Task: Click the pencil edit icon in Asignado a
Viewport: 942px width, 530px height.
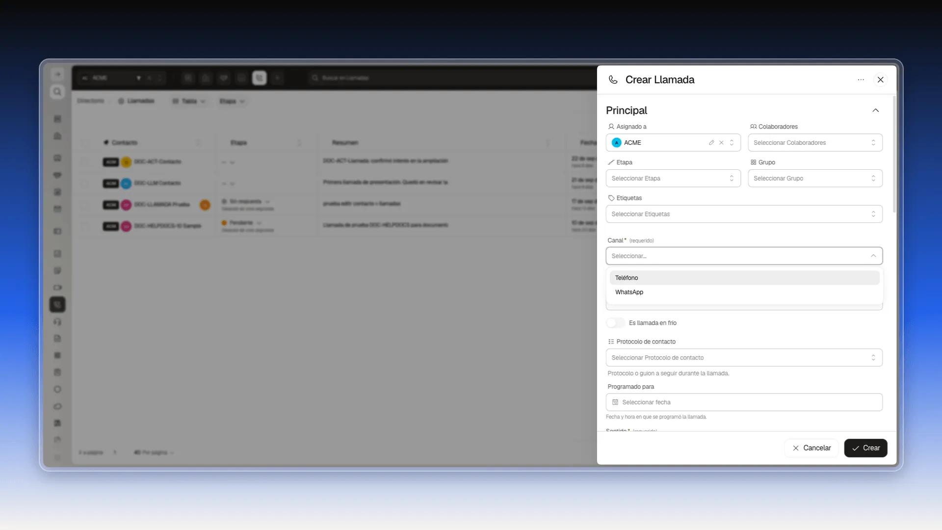Action: coord(711,143)
